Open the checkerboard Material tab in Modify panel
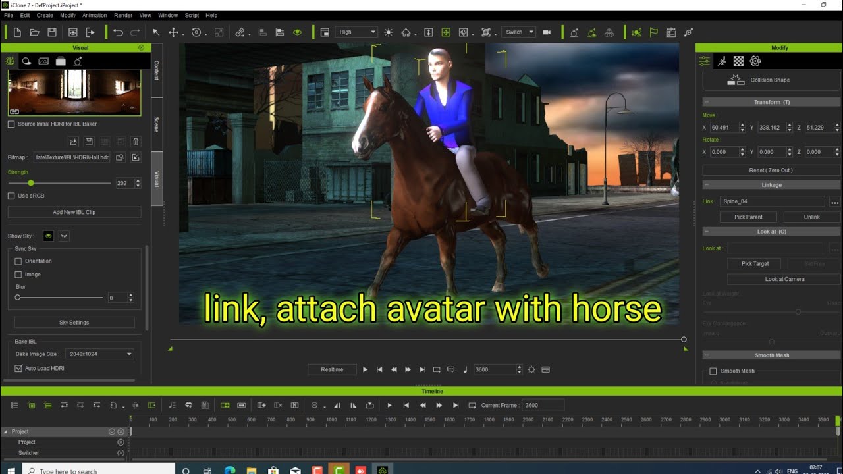843x474 pixels. [x=739, y=61]
